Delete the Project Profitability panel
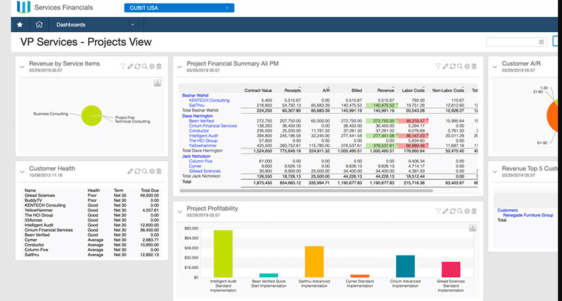 tap(474, 211)
